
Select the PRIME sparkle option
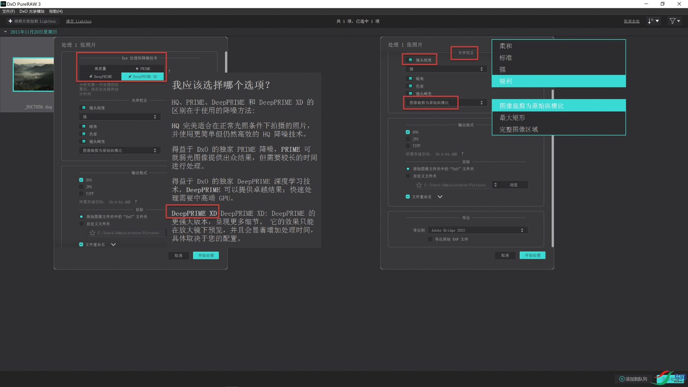coord(143,68)
